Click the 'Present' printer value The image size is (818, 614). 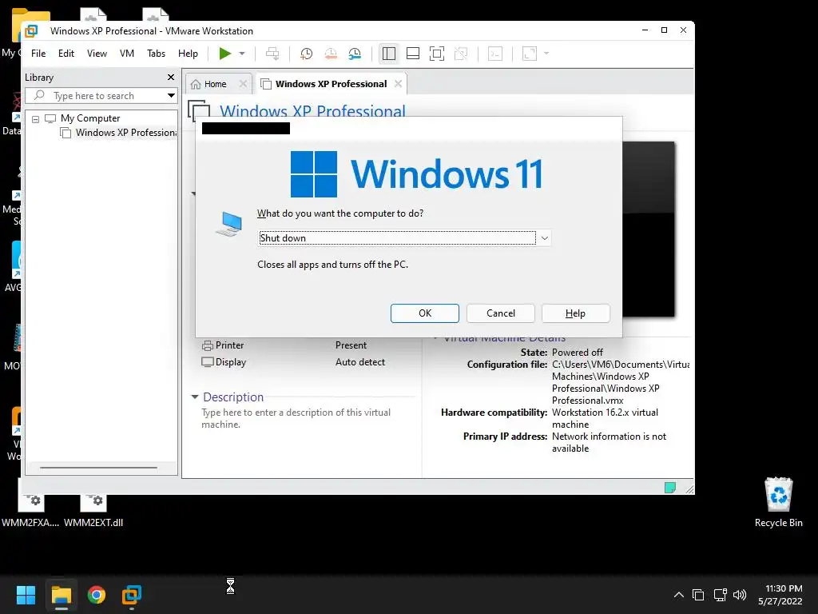tap(351, 345)
